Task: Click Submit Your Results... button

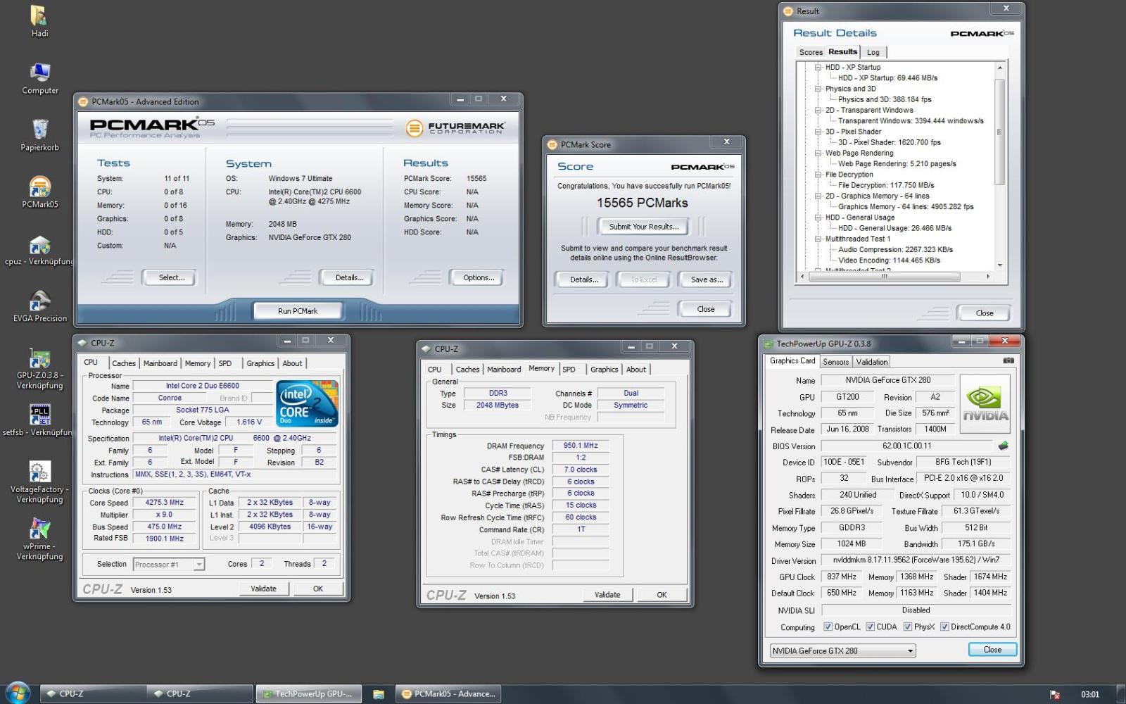Action: 644,227
